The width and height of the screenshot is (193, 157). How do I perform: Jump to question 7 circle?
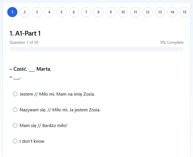click(86, 12)
